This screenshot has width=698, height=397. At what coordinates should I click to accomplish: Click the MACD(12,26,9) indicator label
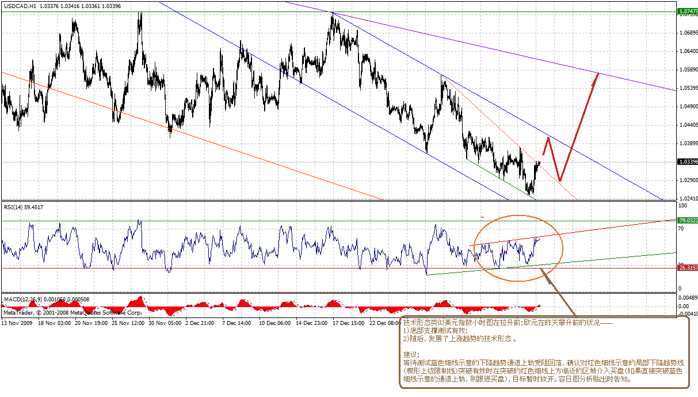[22, 300]
